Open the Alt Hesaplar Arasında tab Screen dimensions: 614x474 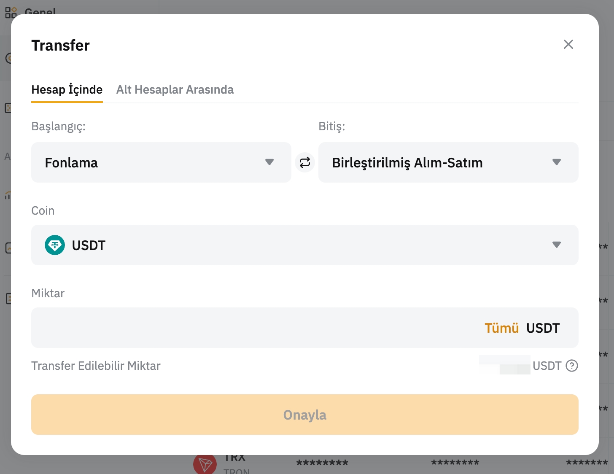point(175,89)
